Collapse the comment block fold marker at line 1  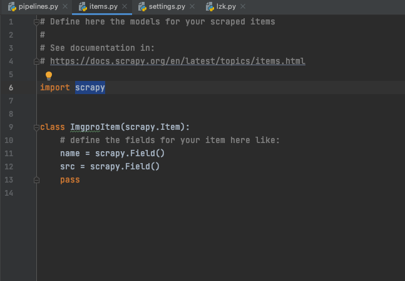[36, 22]
